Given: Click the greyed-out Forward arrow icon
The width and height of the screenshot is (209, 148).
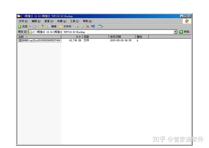Looking at the screenshot, I should [34, 27].
